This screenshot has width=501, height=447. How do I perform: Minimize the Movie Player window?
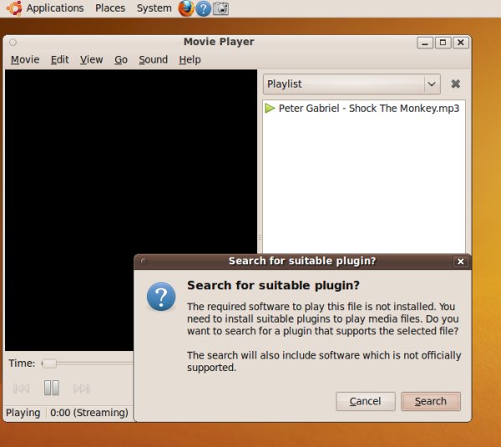click(425, 43)
